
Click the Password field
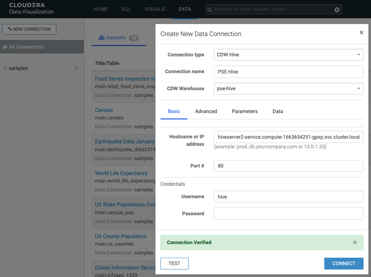289,214
